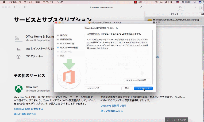Screen dimensions: 204x122
Task: Click Safari forward arrow
Action: pos(19,7)
